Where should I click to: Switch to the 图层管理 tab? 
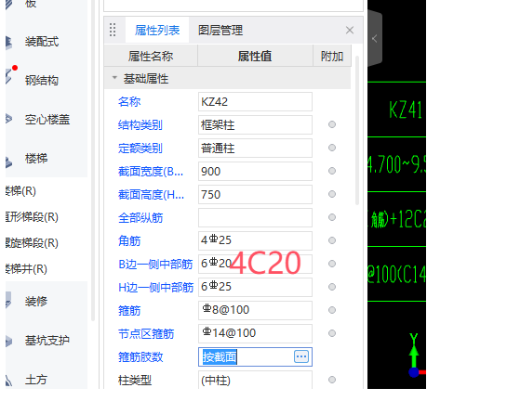(220, 31)
